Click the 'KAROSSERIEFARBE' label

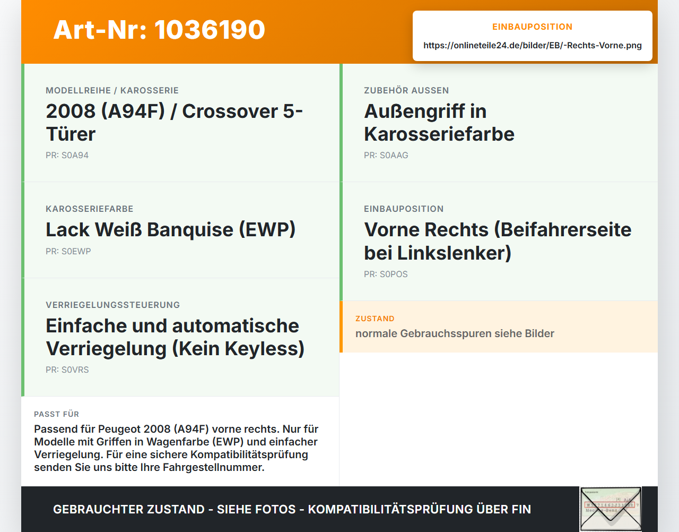point(90,209)
